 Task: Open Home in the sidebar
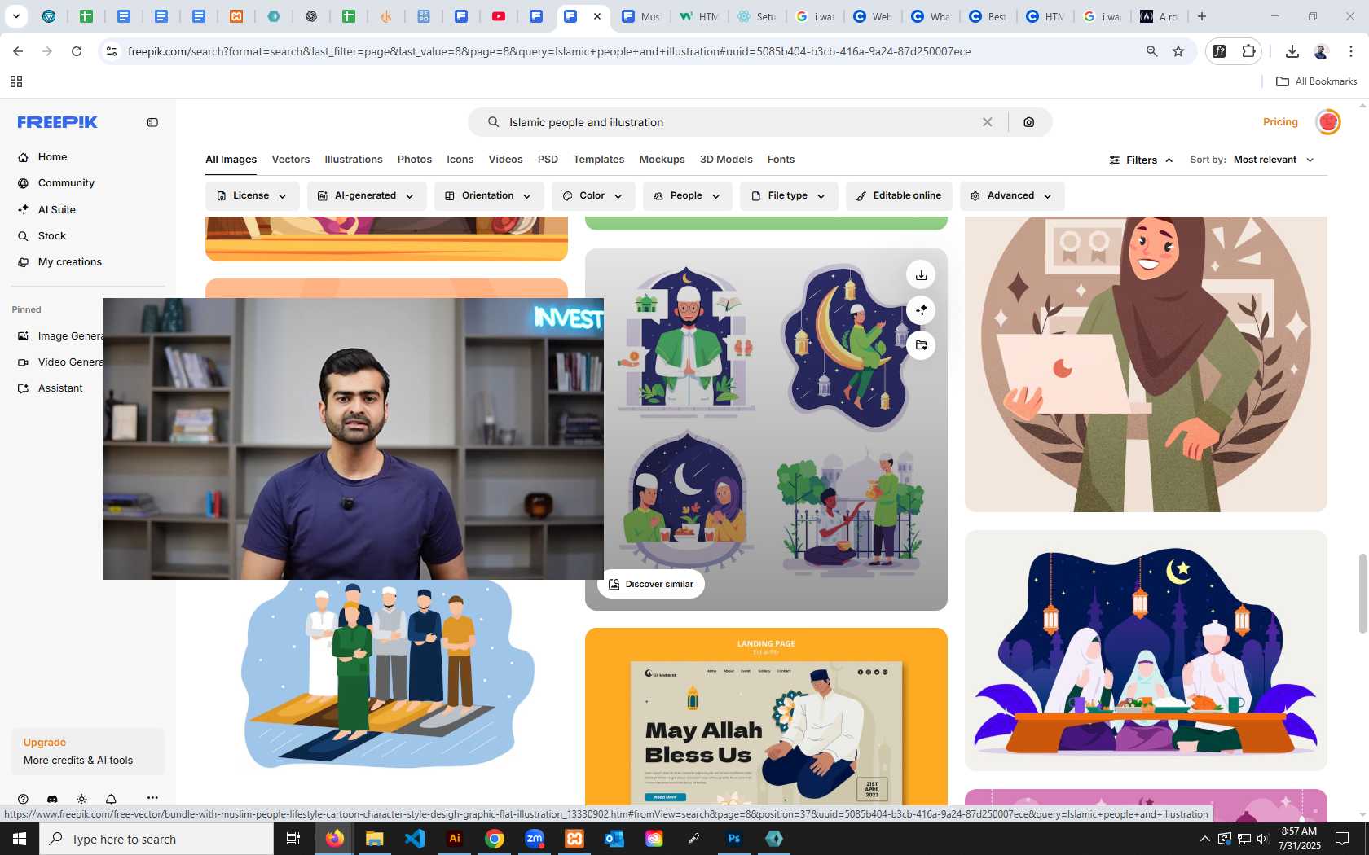pyautogui.click(x=52, y=157)
